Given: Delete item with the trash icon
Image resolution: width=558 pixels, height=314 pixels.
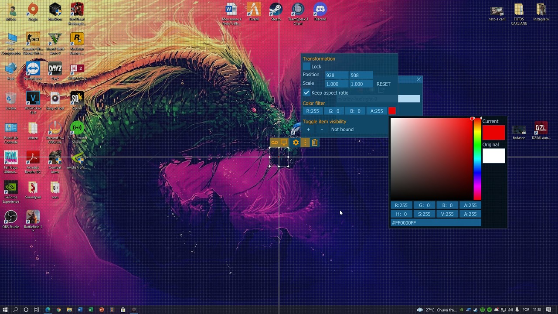Looking at the screenshot, I should click(315, 143).
